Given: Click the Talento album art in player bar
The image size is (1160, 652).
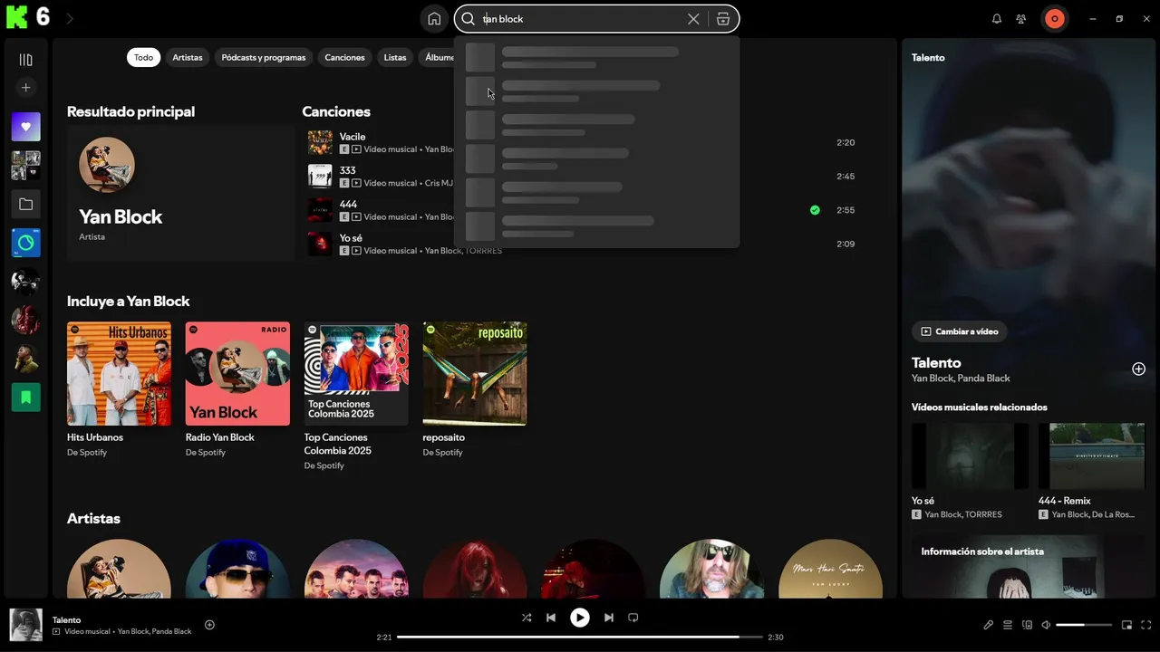Looking at the screenshot, I should click(26, 625).
